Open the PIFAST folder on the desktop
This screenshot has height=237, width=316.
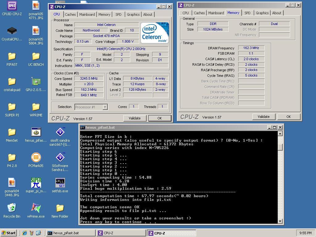point(12,59)
